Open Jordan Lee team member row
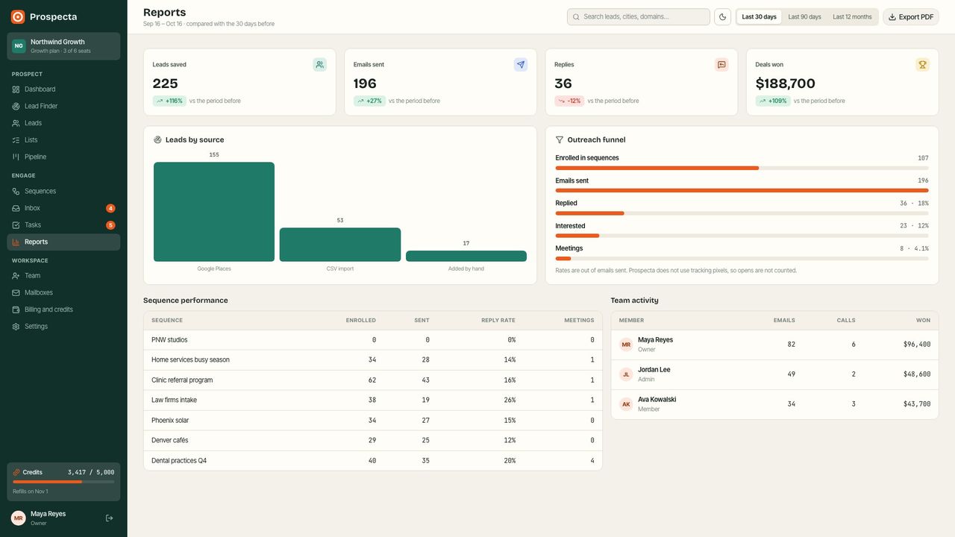This screenshot has width=955, height=537. tap(774, 374)
